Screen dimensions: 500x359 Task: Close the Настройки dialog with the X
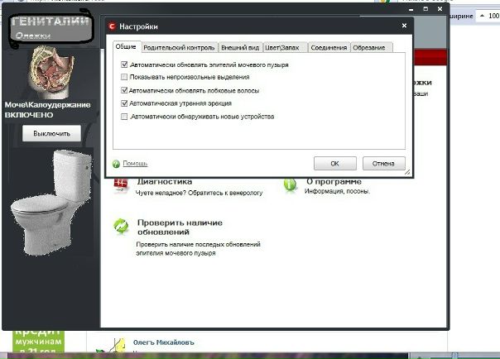coord(402,27)
